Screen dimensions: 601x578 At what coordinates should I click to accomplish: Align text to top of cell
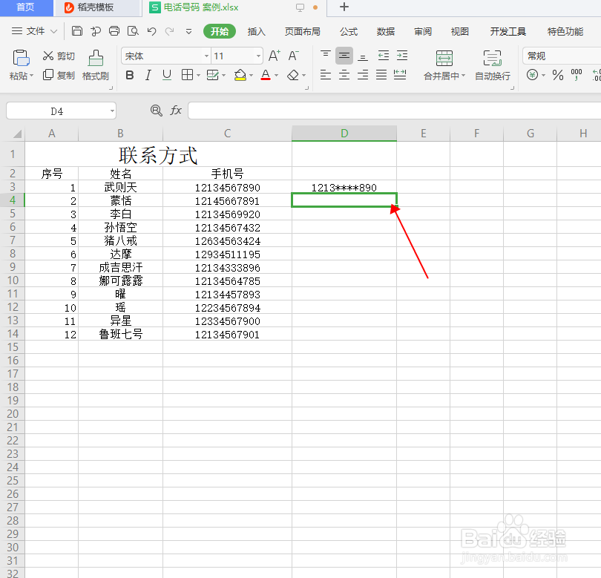pyautogui.click(x=326, y=56)
